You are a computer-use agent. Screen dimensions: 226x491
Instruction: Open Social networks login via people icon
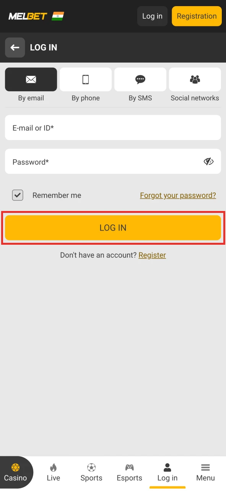(x=195, y=79)
